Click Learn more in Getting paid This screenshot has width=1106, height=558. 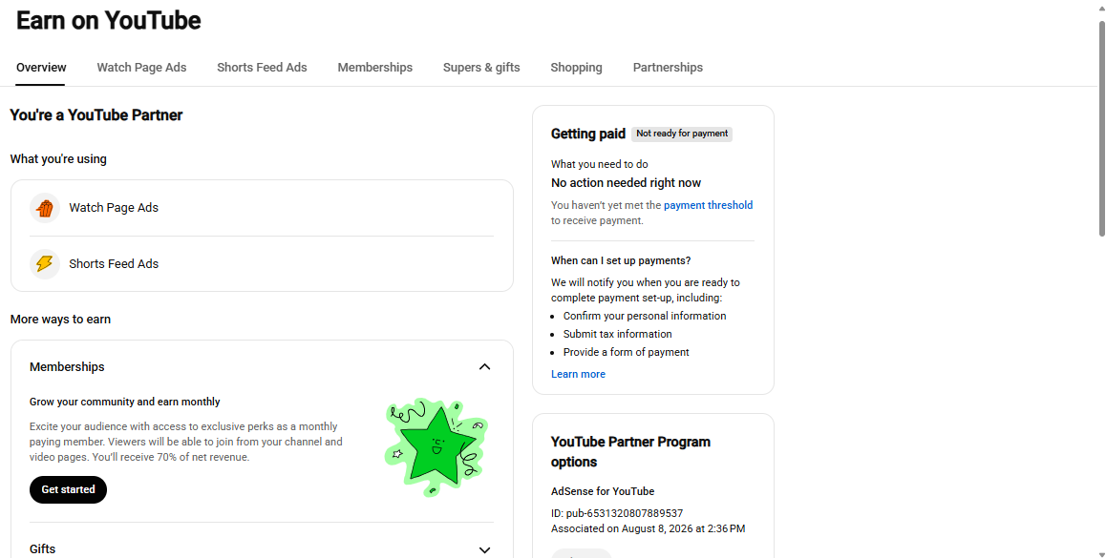coord(578,374)
